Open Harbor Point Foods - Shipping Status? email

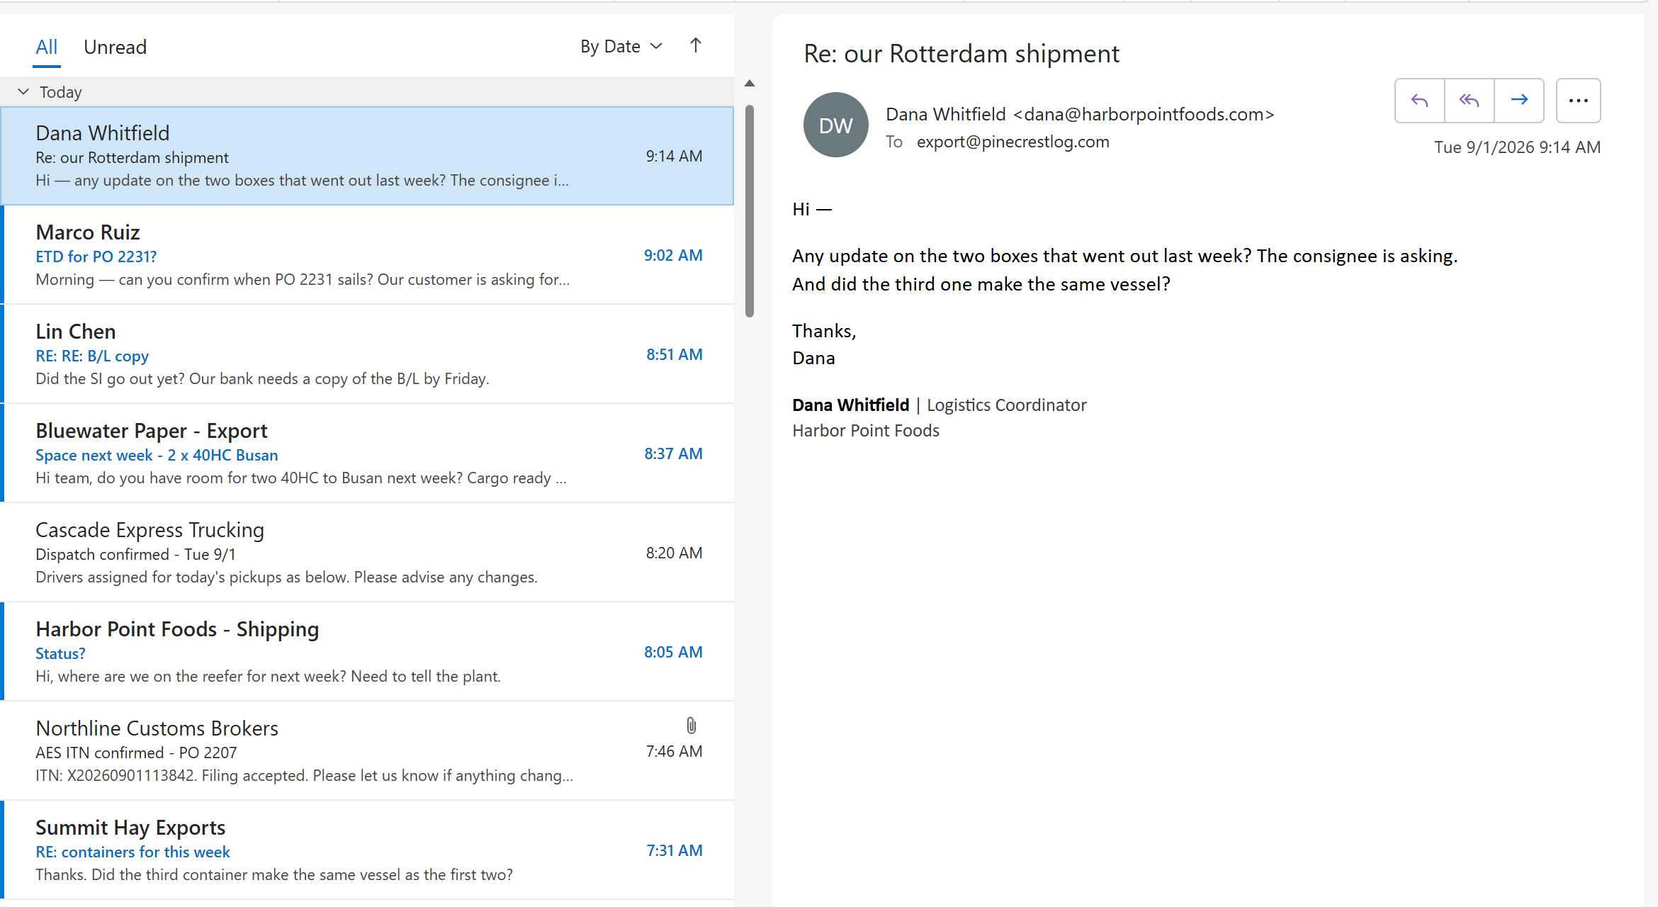click(368, 652)
